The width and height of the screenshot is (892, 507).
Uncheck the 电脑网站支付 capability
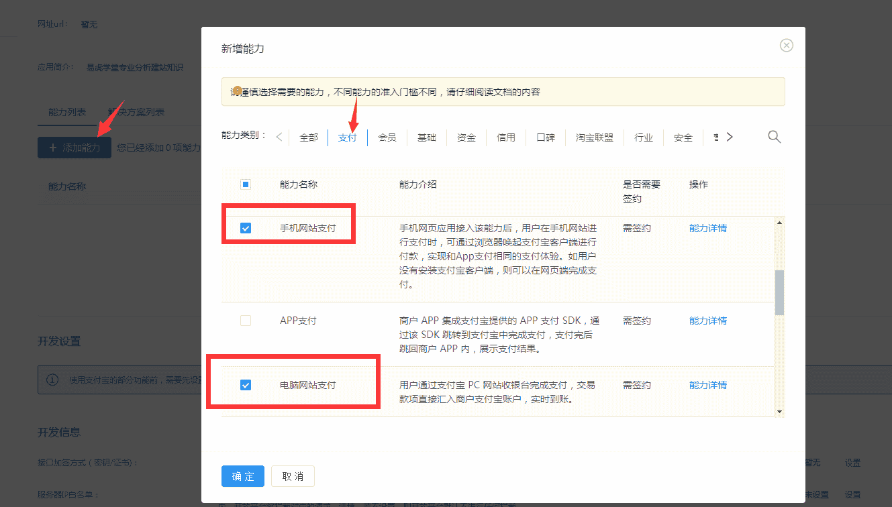click(x=246, y=384)
